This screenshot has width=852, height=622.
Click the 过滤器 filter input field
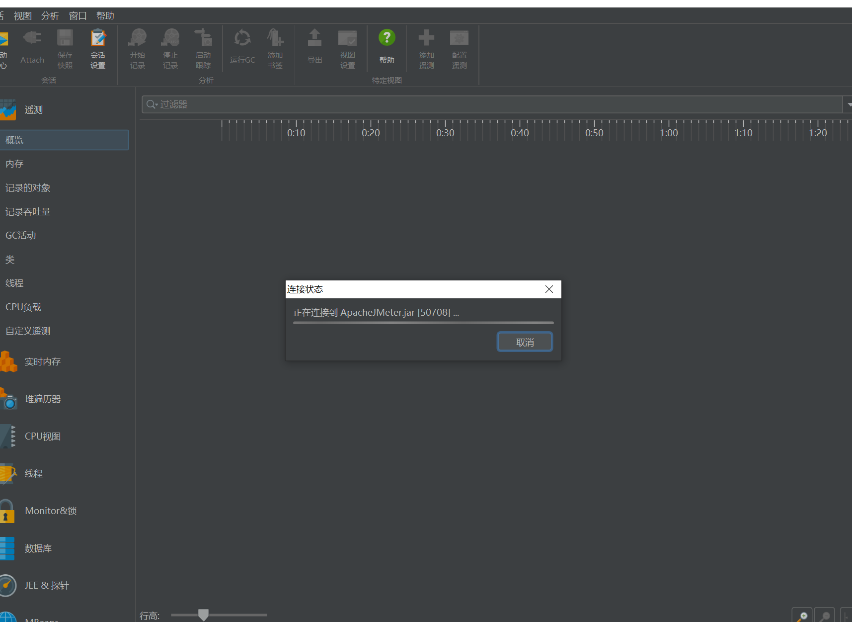coord(492,104)
